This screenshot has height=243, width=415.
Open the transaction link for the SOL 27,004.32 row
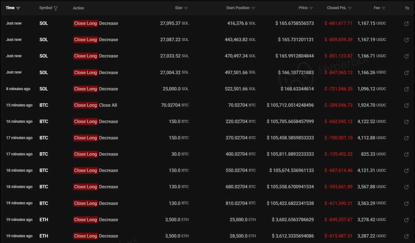406,72
